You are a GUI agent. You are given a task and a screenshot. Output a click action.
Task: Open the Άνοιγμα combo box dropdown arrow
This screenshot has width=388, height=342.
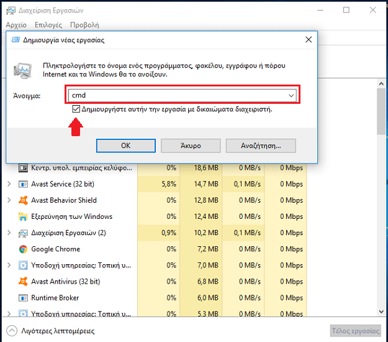[x=291, y=95]
